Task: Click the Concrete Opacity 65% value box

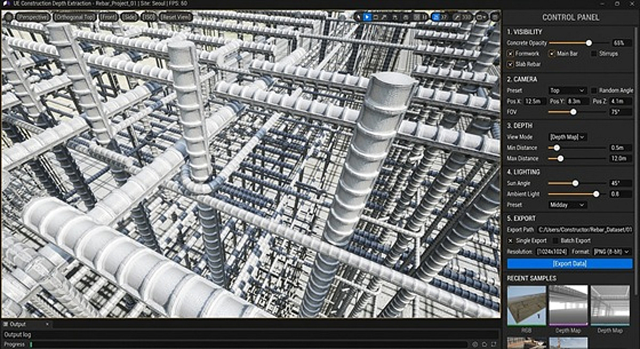Action: click(x=621, y=43)
